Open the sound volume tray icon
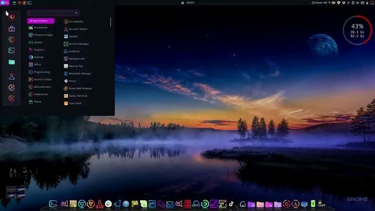 [x=358, y=2]
